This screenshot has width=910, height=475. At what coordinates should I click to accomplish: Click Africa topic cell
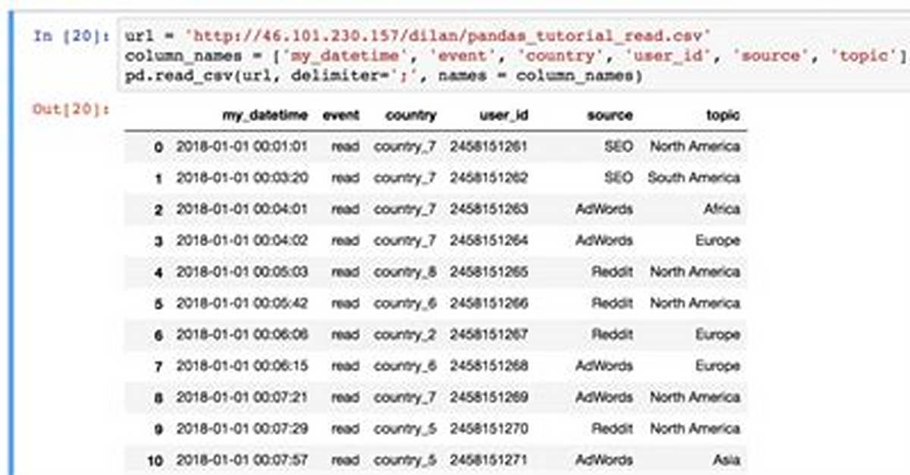[720, 209]
